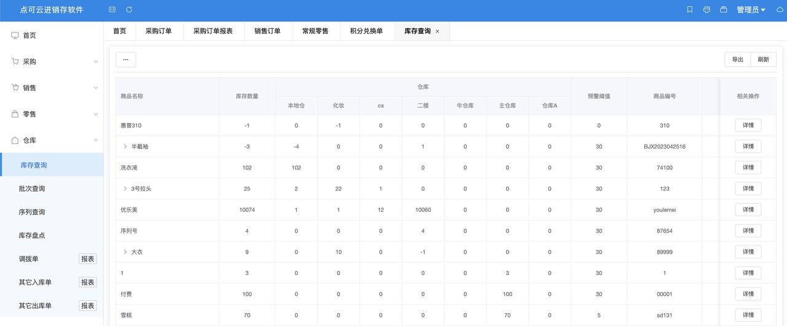Open 详情 for the 洗衣液 row
This screenshot has height=326, width=787.
click(x=748, y=168)
